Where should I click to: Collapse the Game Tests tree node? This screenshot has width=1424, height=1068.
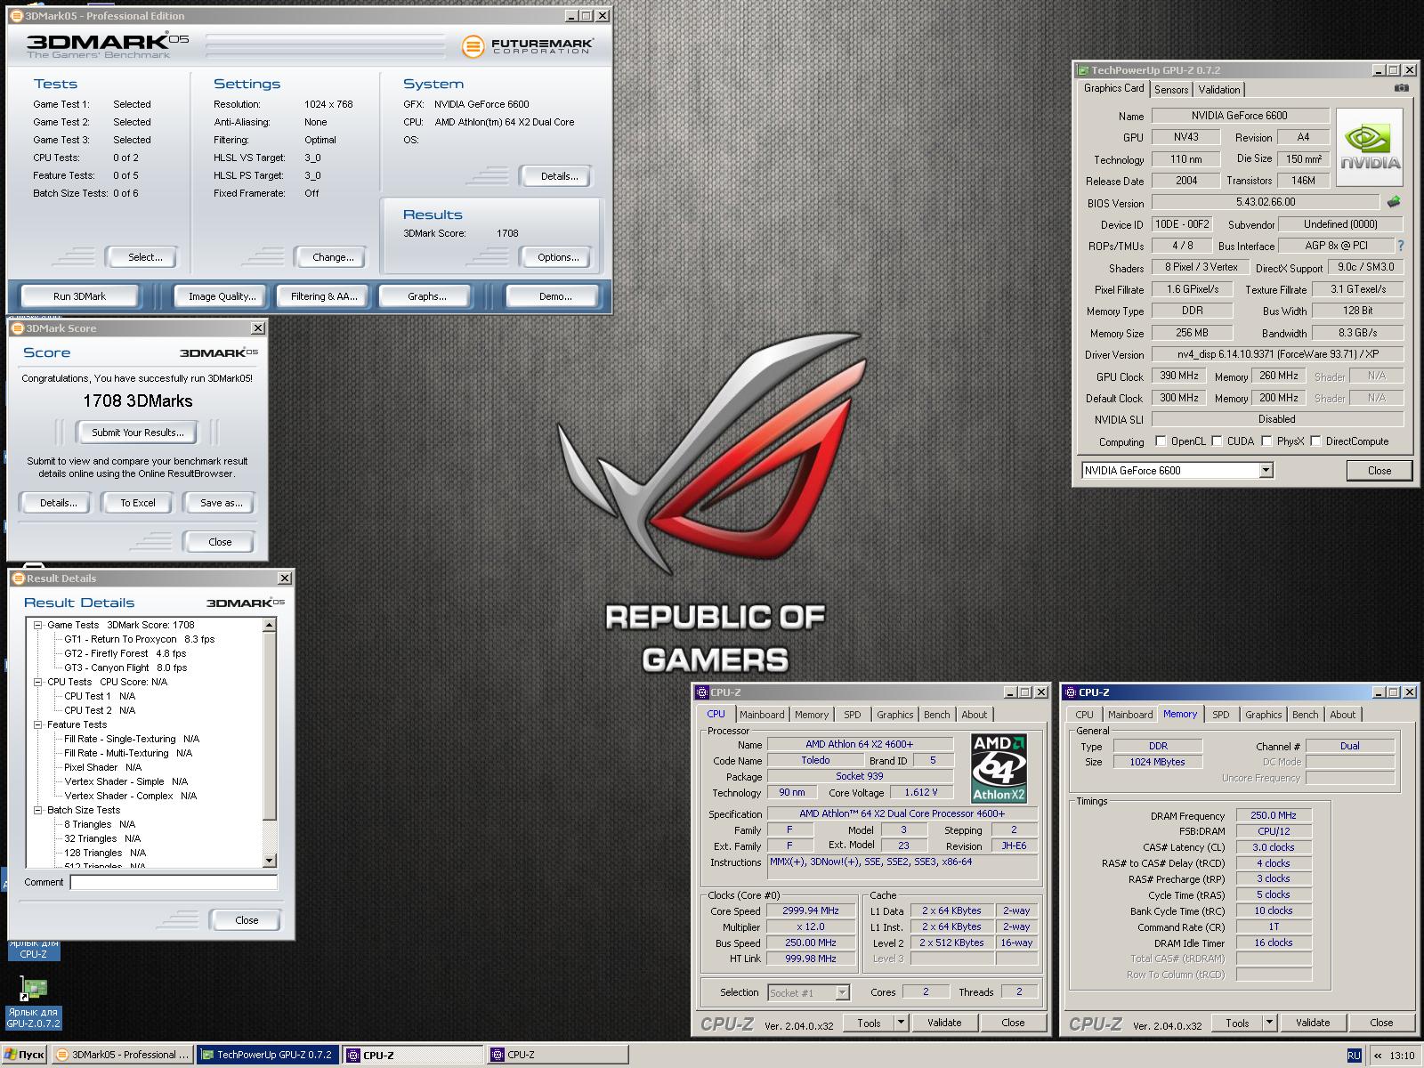tap(38, 625)
